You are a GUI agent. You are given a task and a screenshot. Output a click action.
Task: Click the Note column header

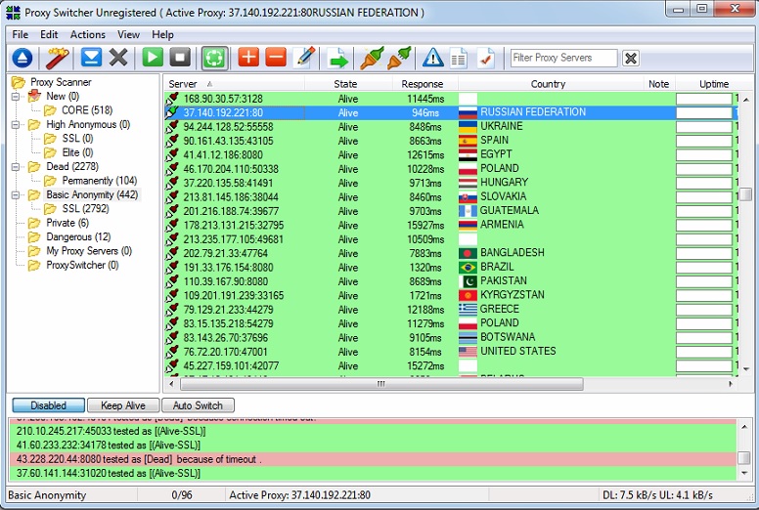pos(659,84)
